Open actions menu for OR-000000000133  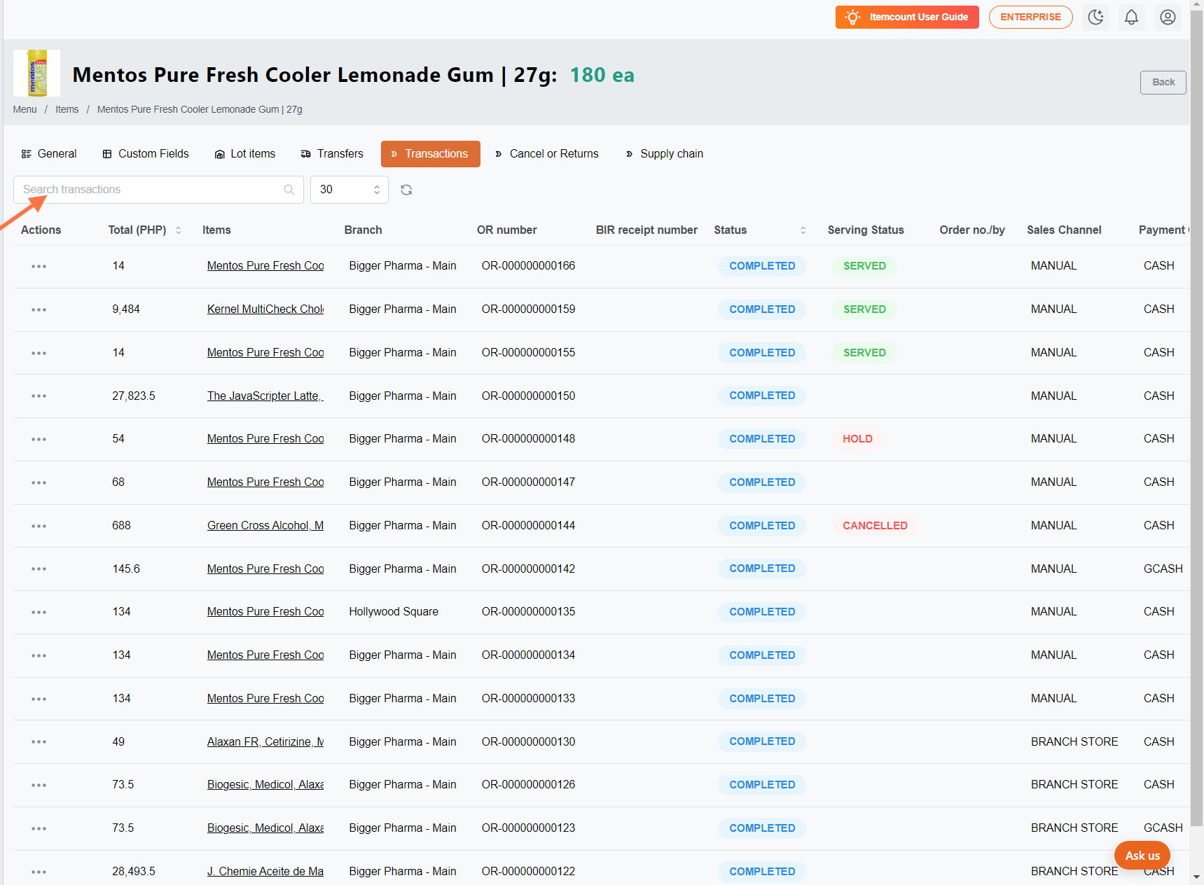click(x=39, y=699)
